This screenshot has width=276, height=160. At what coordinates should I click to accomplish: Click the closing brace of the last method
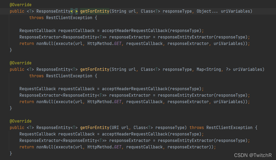coord(11,153)
